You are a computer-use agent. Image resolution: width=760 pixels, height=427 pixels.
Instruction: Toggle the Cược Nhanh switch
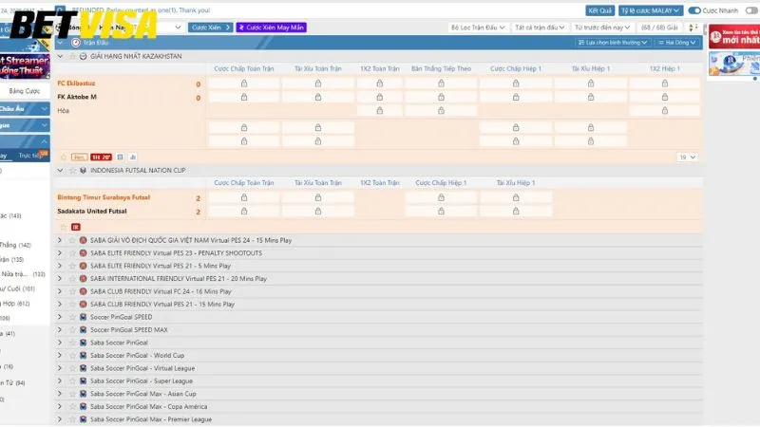[694, 10]
